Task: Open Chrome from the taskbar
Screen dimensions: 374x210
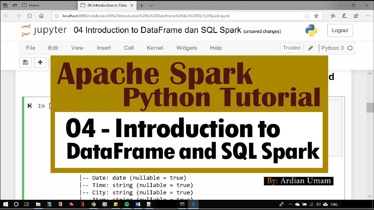Action: [x=93, y=204]
